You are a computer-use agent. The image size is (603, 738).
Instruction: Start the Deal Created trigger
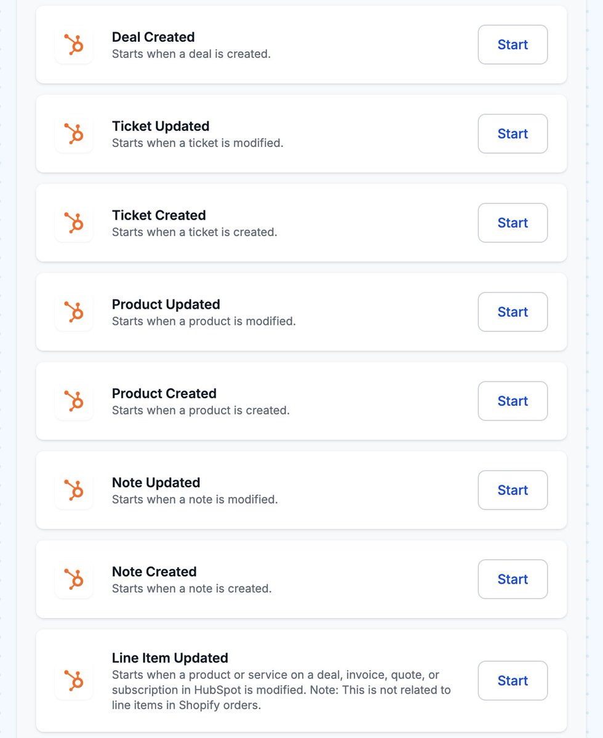coord(513,44)
